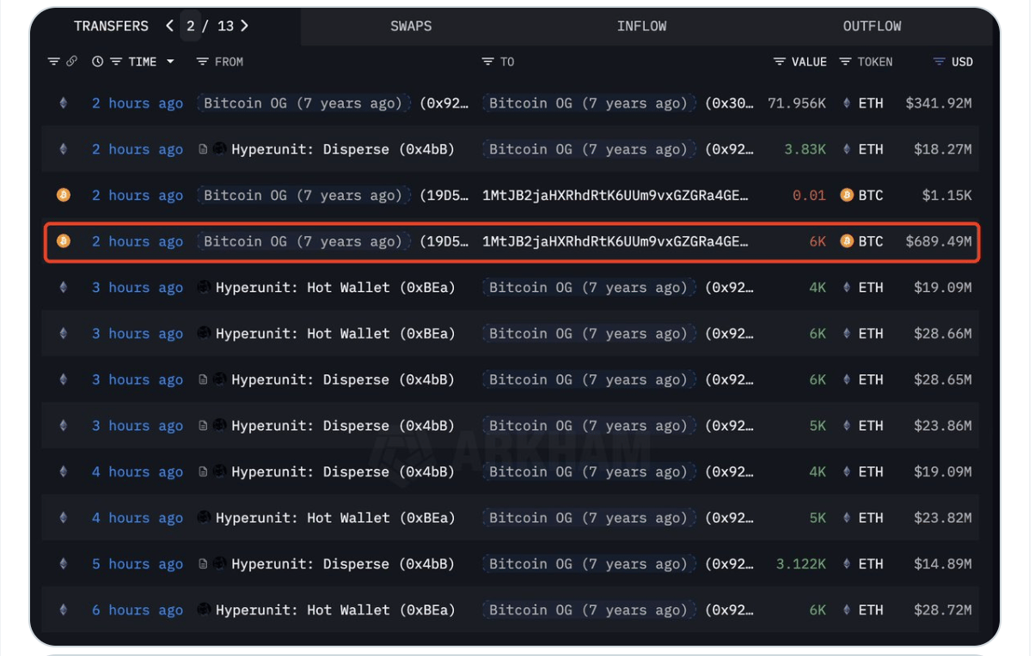Click BTC token icon on $1.15K row
The height and width of the screenshot is (656, 1035).
pos(847,195)
